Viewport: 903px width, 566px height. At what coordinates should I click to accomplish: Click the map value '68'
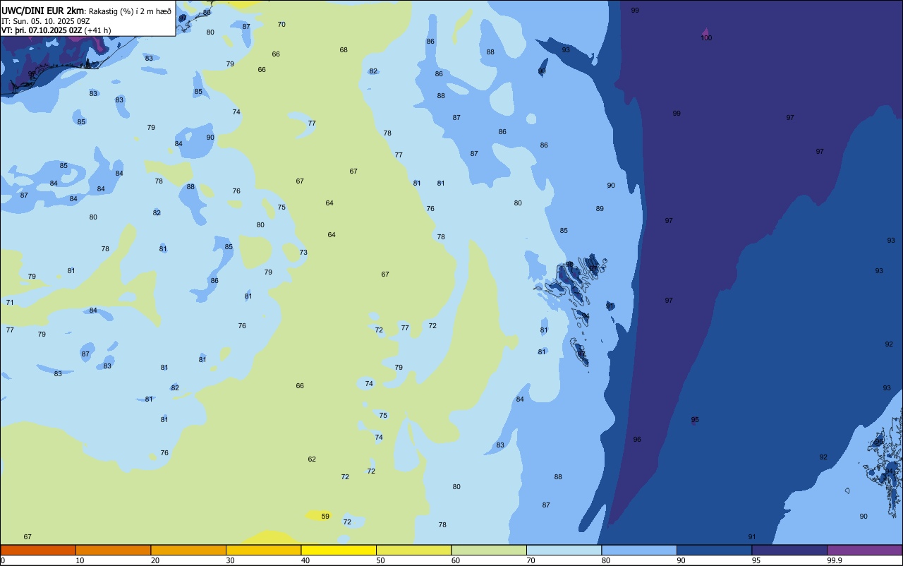click(344, 50)
